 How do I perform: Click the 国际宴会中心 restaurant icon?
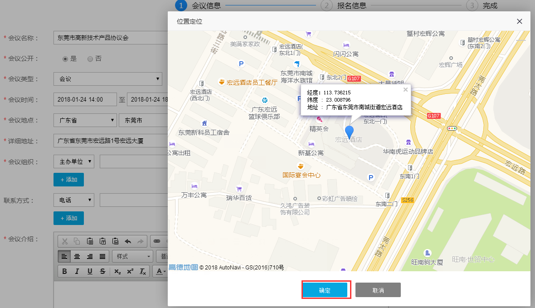(x=301, y=166)
